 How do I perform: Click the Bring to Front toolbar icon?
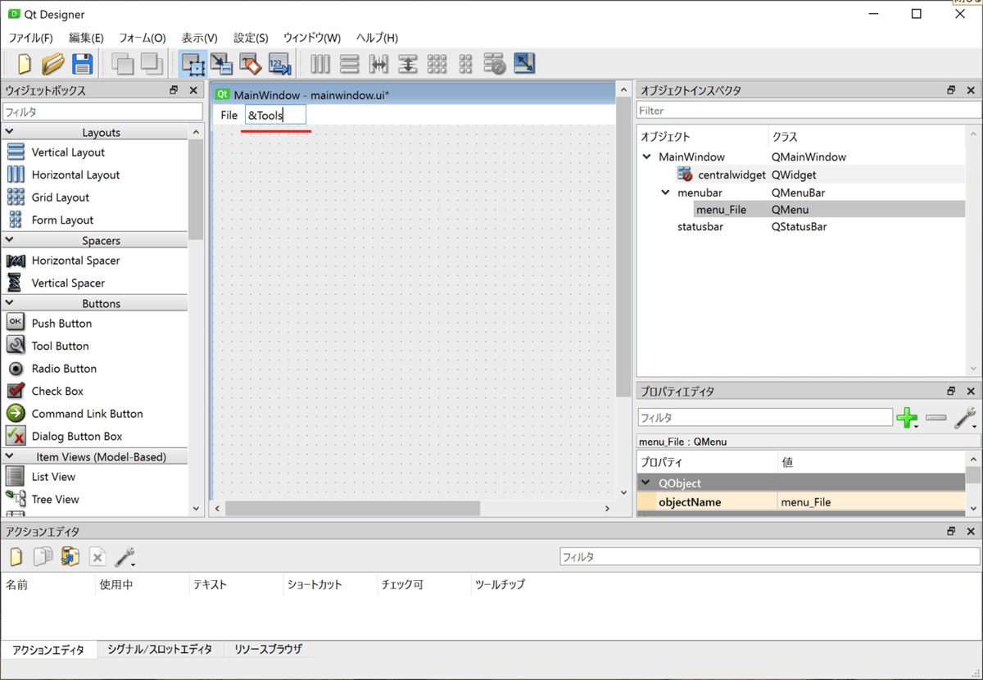pyautogui.click(x=152, y=64)
